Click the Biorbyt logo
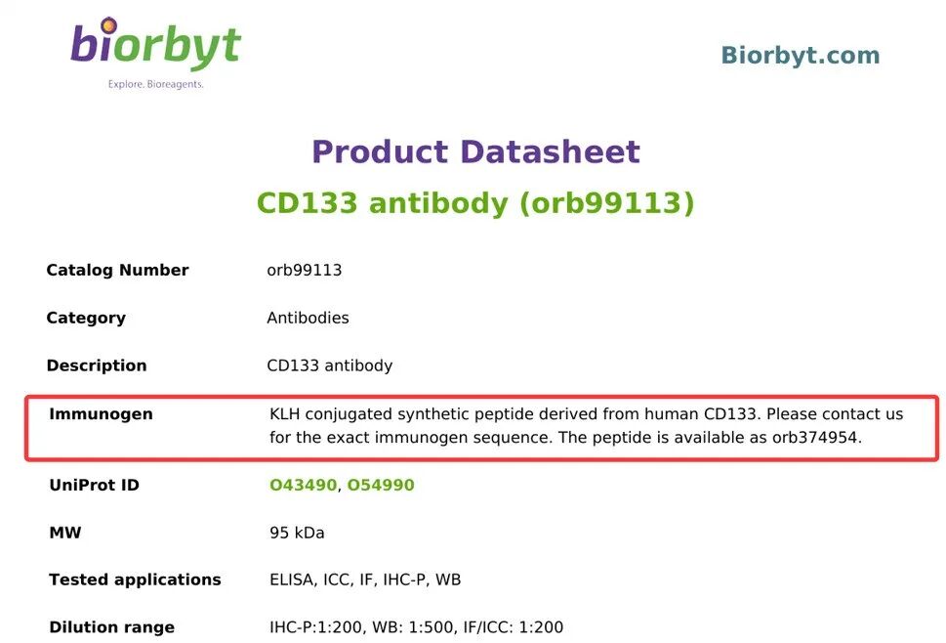The width and height of the screenshot is (946, 643). pyautogui.click(x=155, y=51)
